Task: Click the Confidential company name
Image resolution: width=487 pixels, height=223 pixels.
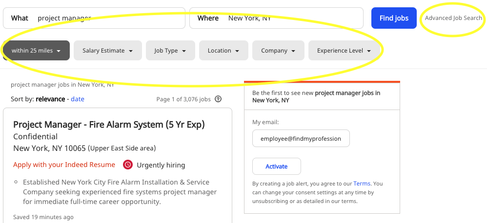Action: [x=36, y=137]
